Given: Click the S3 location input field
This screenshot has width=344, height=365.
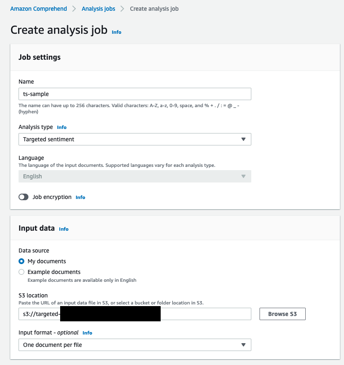Looking at the screenshot, I should click(206, 314).
